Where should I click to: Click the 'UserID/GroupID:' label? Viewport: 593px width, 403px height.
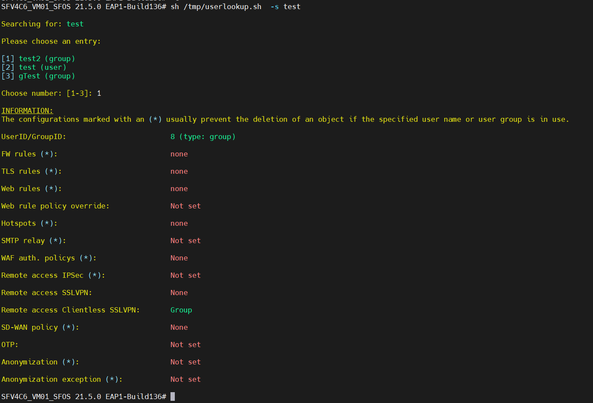pos(34,136)
